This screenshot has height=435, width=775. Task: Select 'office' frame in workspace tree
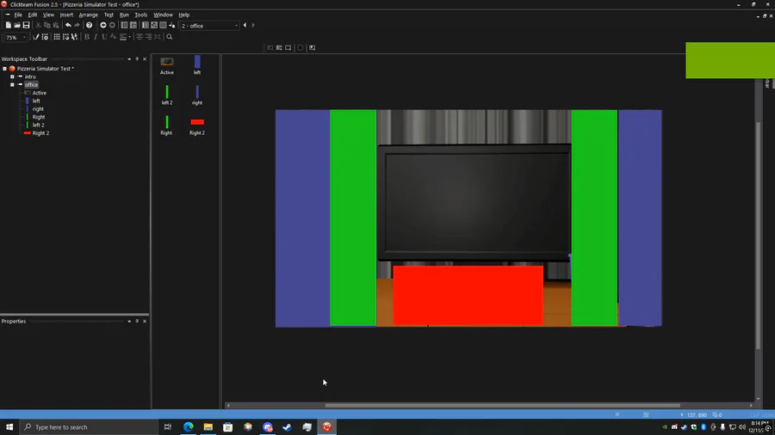click(x=31, y=85)
